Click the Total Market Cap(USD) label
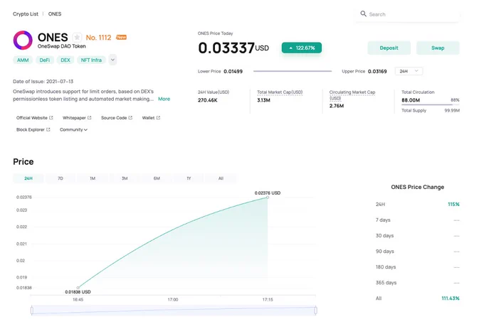The width and height of the screenshot is (484, 324). (x=280, y=92)
